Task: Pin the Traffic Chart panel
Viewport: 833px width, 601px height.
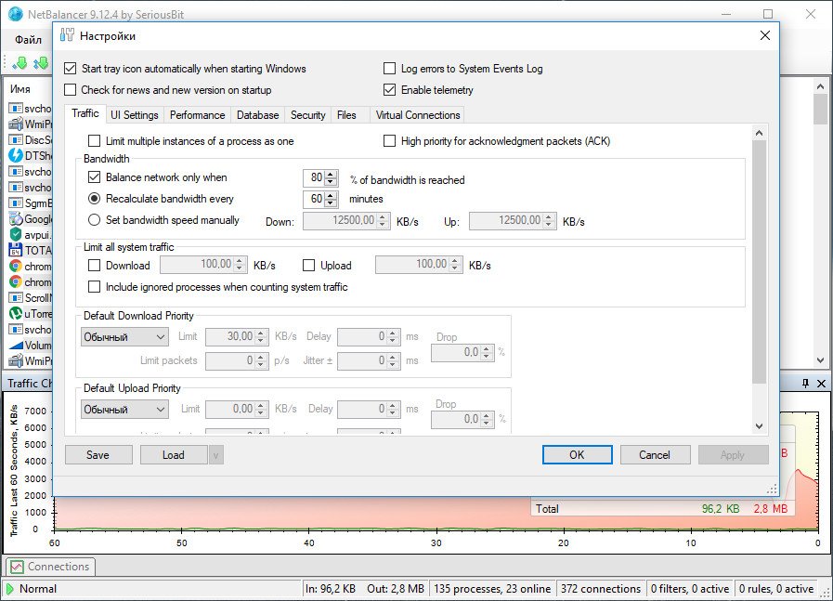Action: [805, 383]
